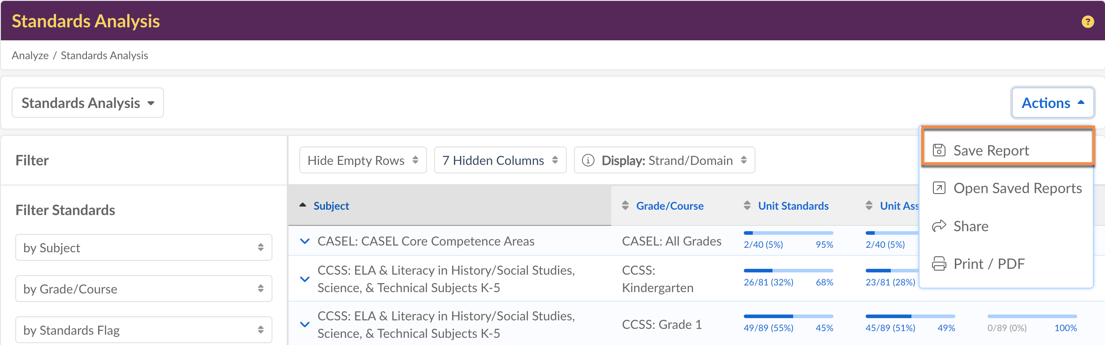The image size is (1105, 345).
Task: Choose Print / PDF menu option
Action: pos(988,264)
